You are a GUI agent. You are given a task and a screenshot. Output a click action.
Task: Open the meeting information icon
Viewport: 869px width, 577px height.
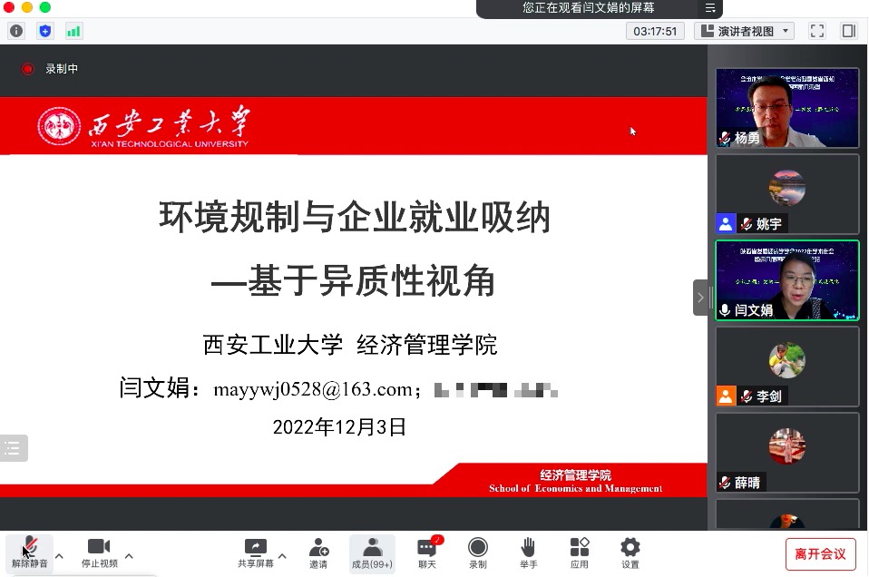16,30
